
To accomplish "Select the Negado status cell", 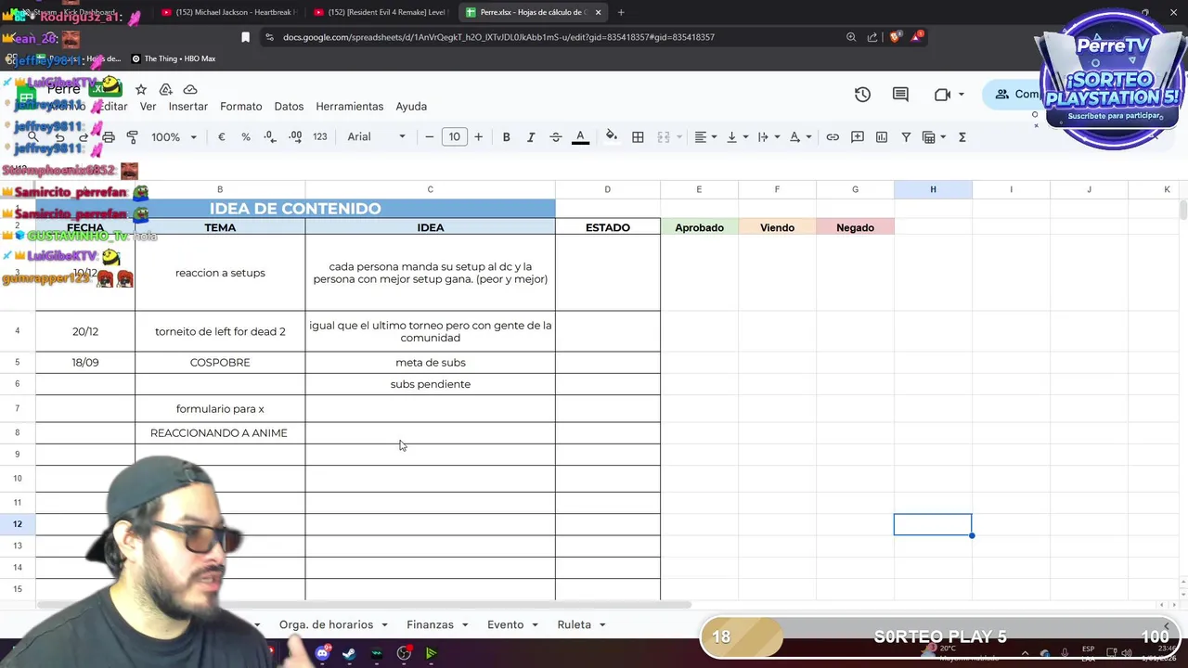I will pyautogui.click(x=855, y=227).
